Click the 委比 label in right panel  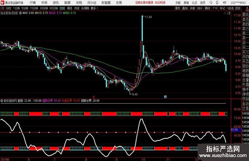click(x=246, y=15)
